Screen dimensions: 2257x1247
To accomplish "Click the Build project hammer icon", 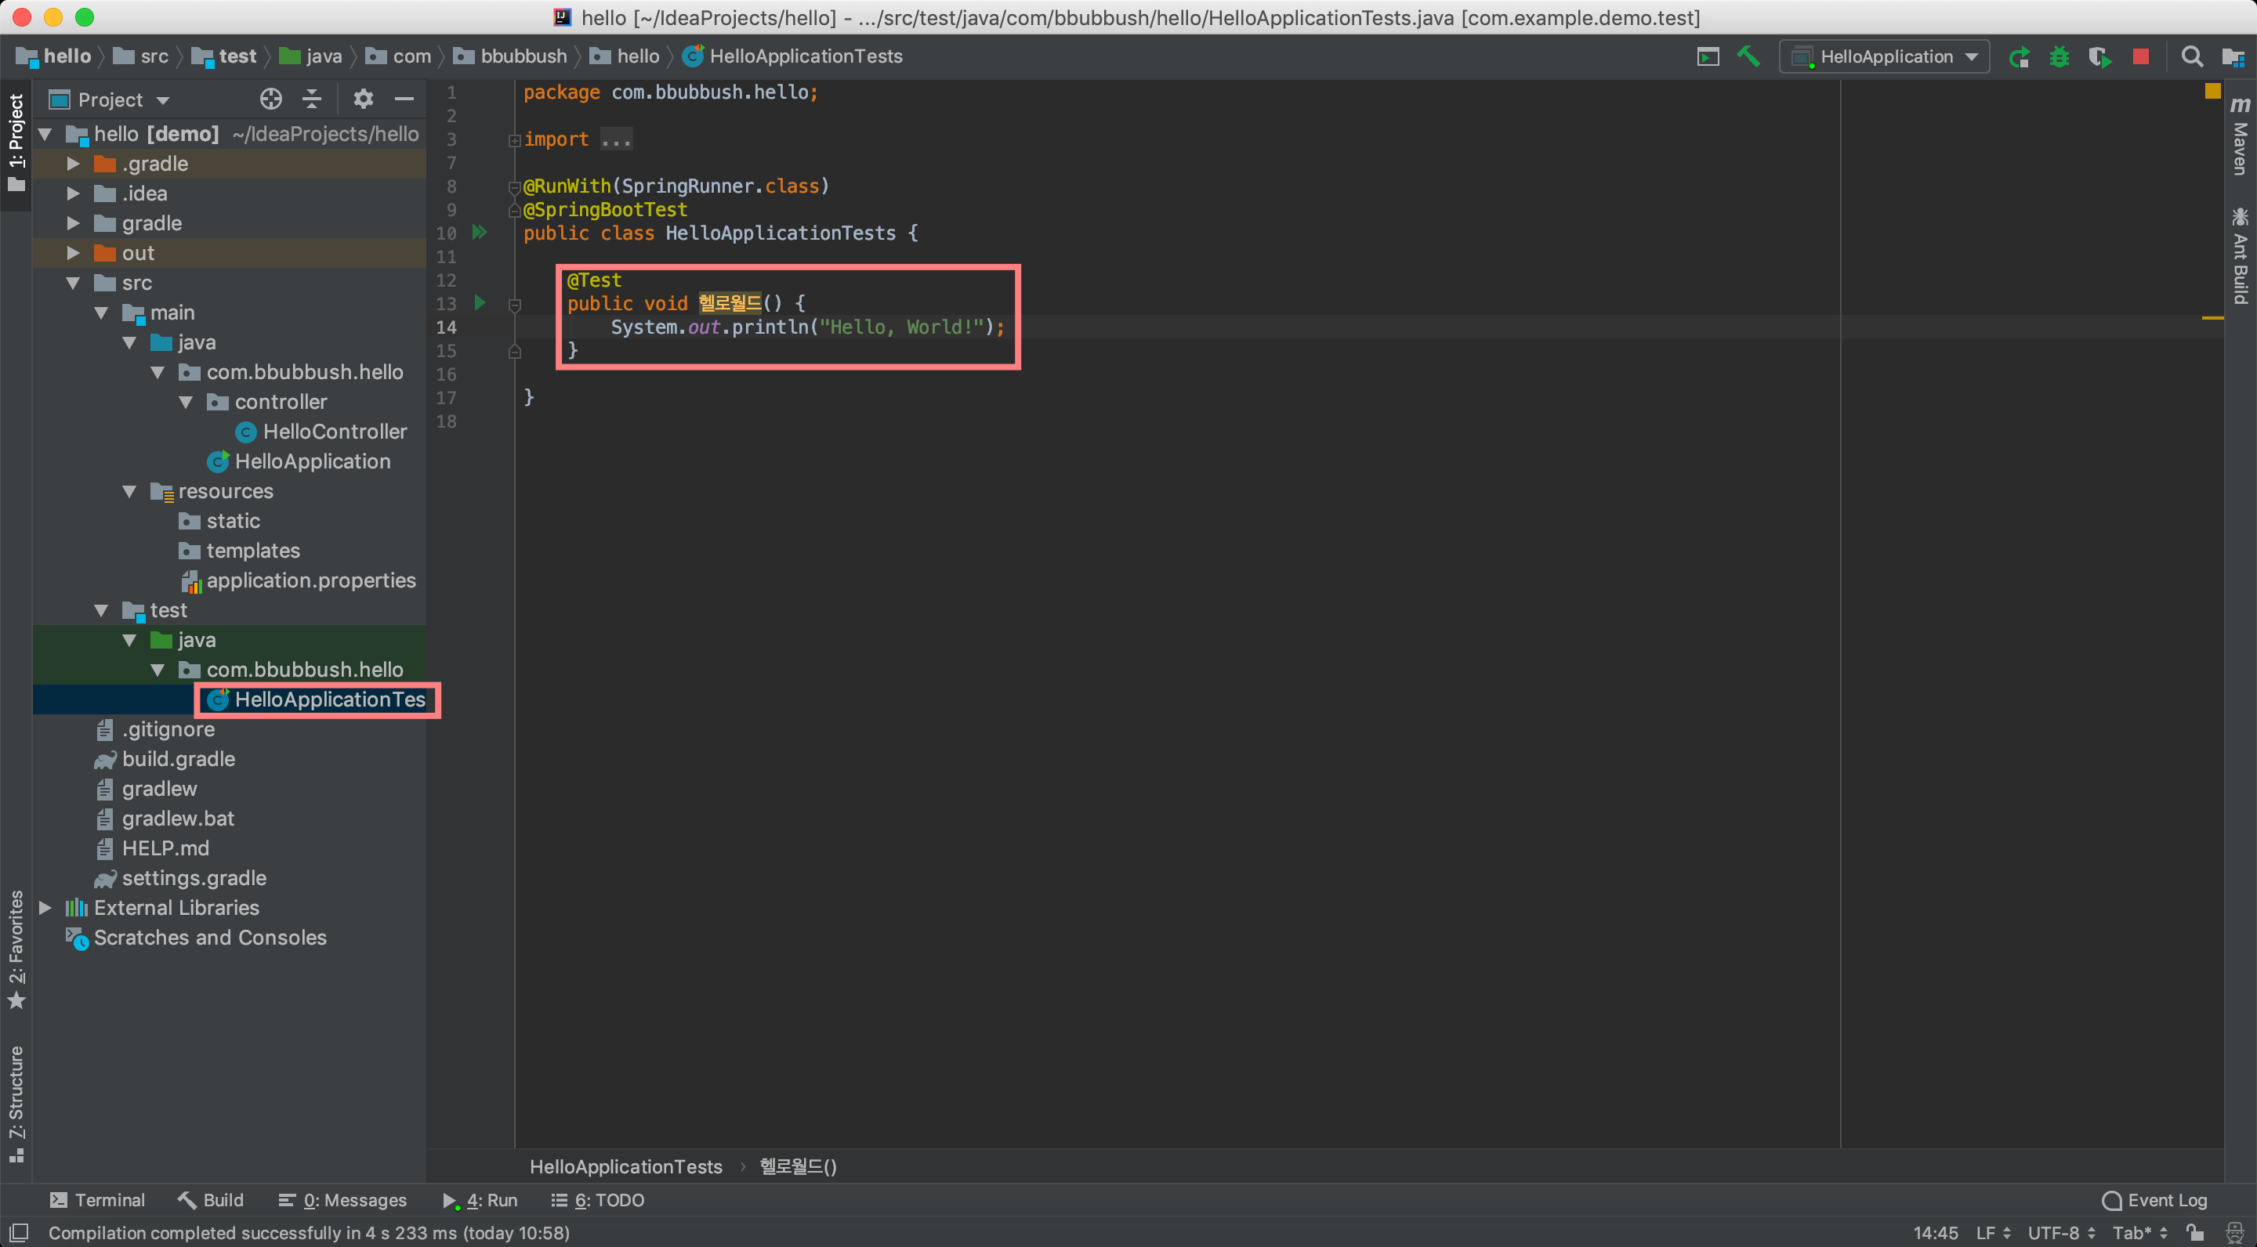I will 1748,57.
